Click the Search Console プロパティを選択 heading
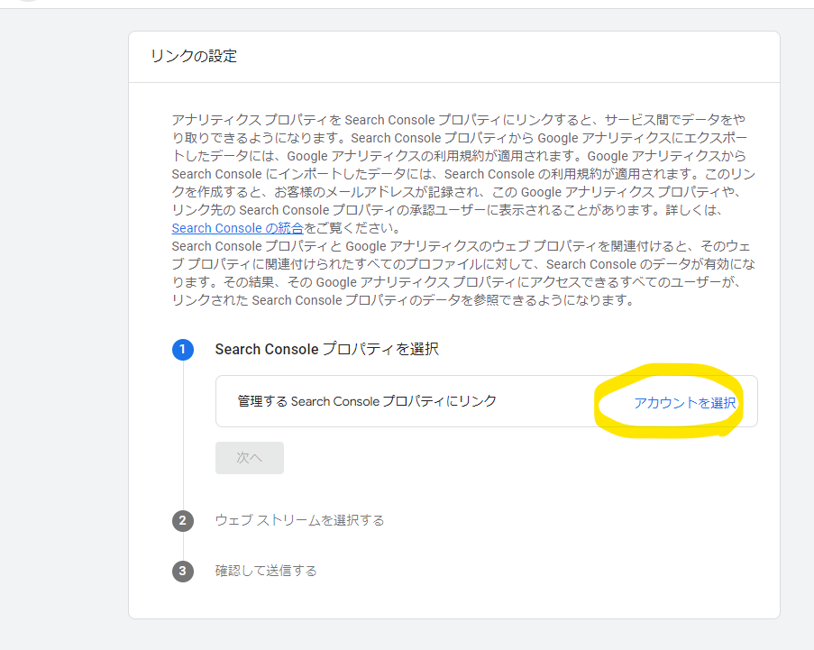The height and width of the screenshot is (650, 814). [327, 349]
